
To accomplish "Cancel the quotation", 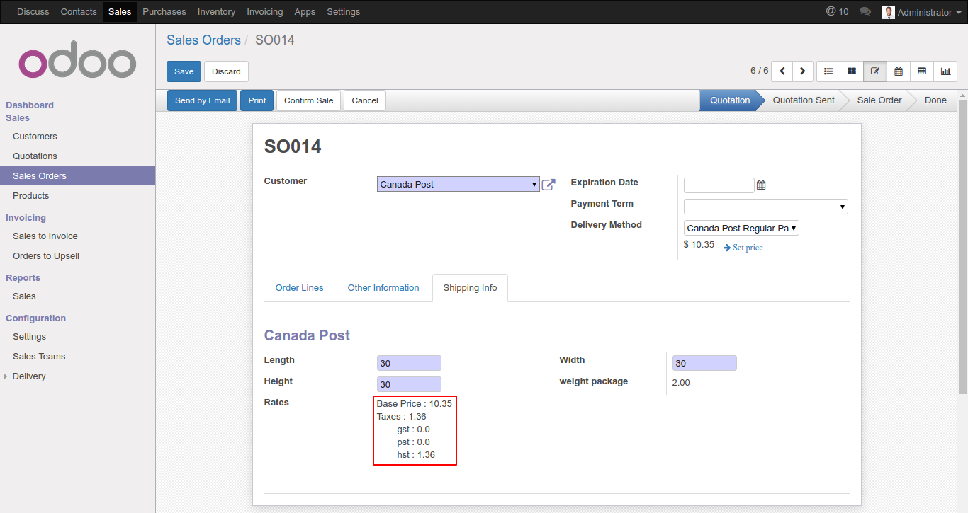I will (x=365, y=100).
